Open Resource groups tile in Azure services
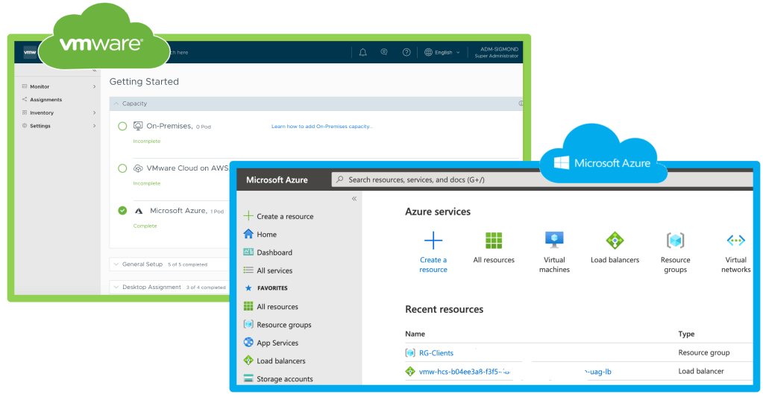The height and width of the screenshot is (400, 763). click(676, 252)
